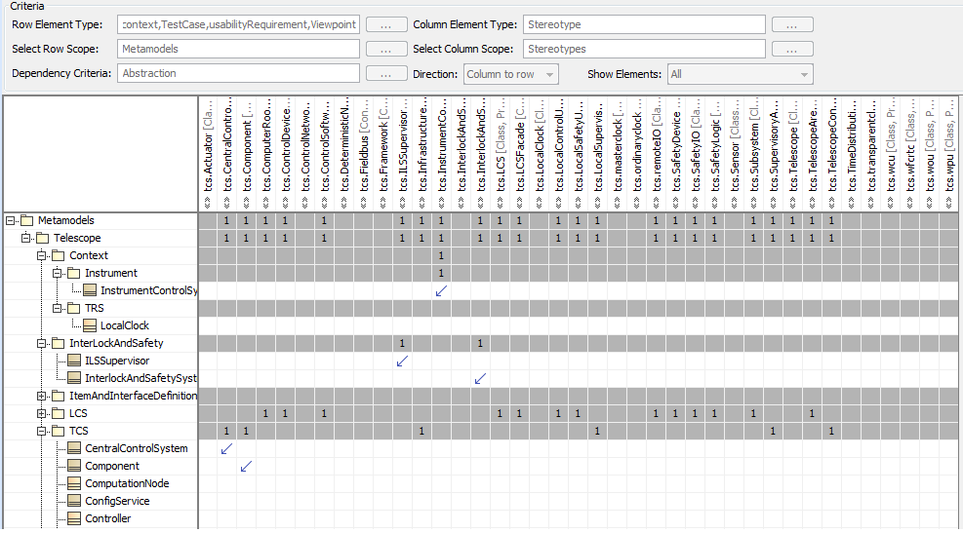Expand the LCS package node
The height and width of the screenshot is (533, 963).
click(41, 413)
